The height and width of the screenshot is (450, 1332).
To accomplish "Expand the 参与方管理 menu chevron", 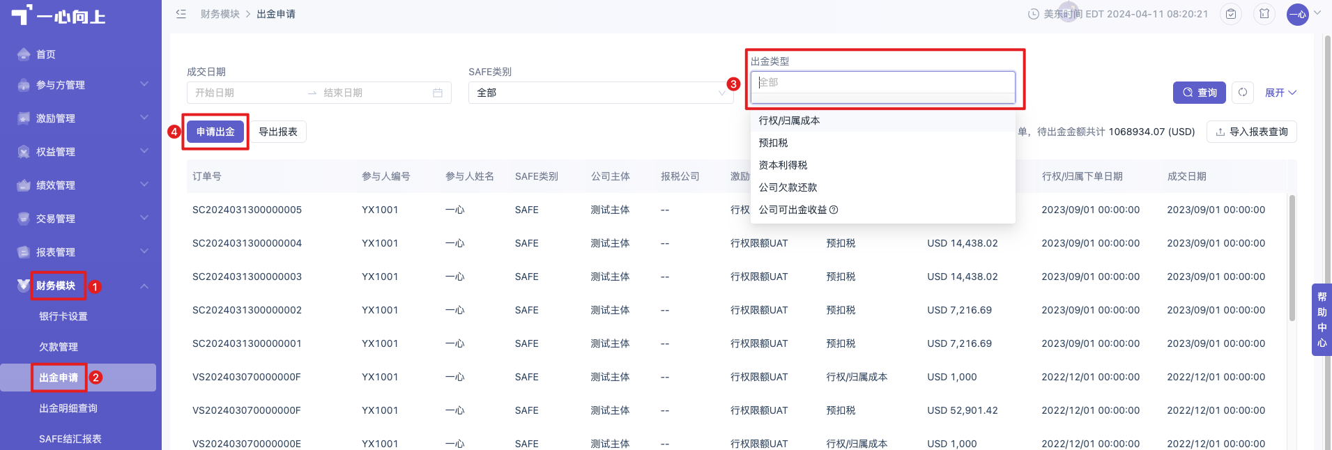I will [144, 84].
